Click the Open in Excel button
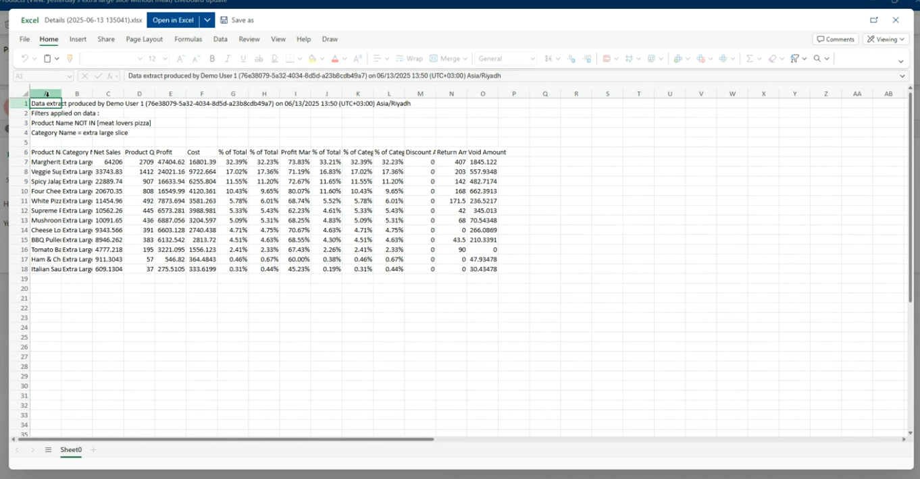Screen dimensions: 920x479 pyautogui.click(x=173, y=20)
